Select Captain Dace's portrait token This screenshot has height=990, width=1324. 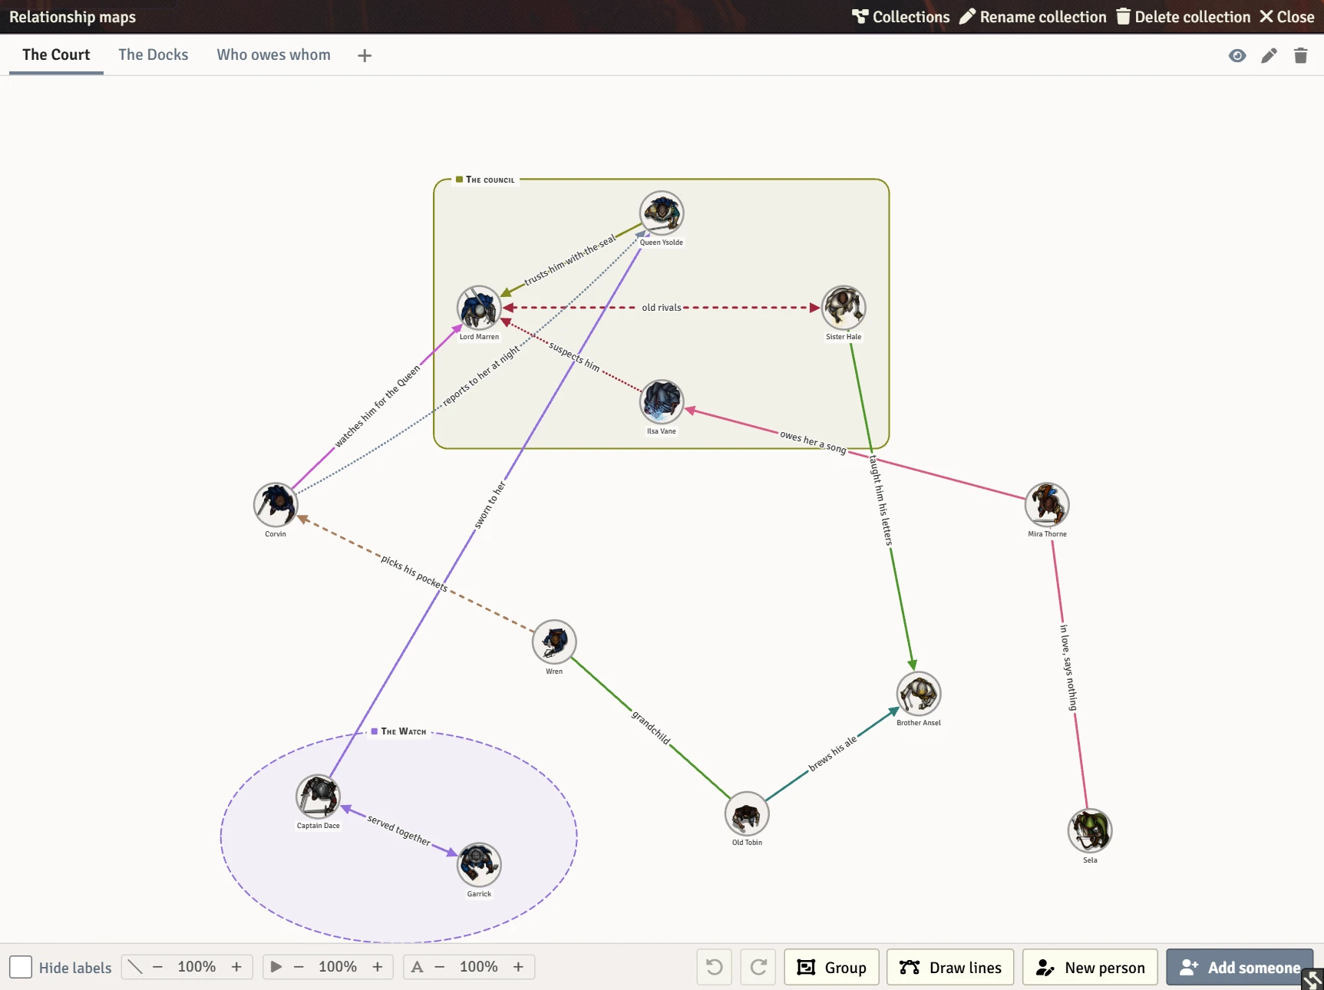pos(318,797)
